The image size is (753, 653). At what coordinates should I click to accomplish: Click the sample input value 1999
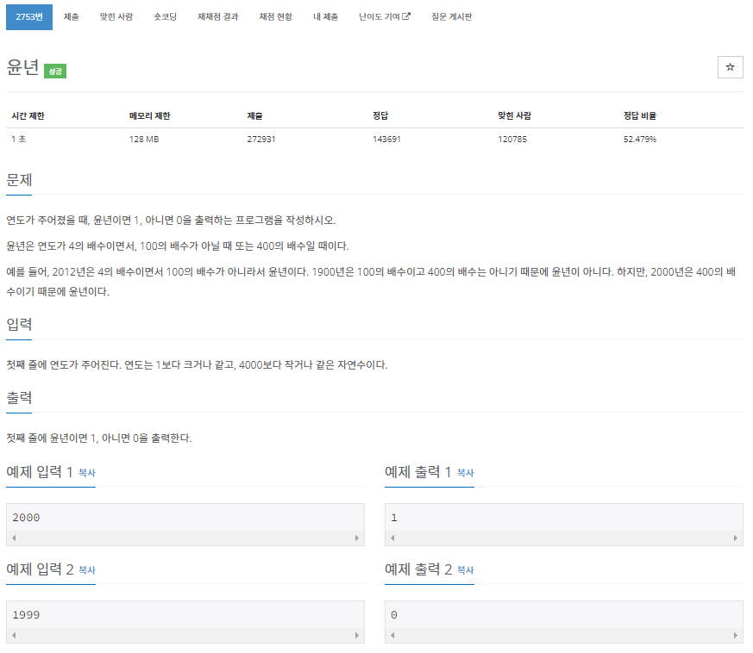click(26, 615)
